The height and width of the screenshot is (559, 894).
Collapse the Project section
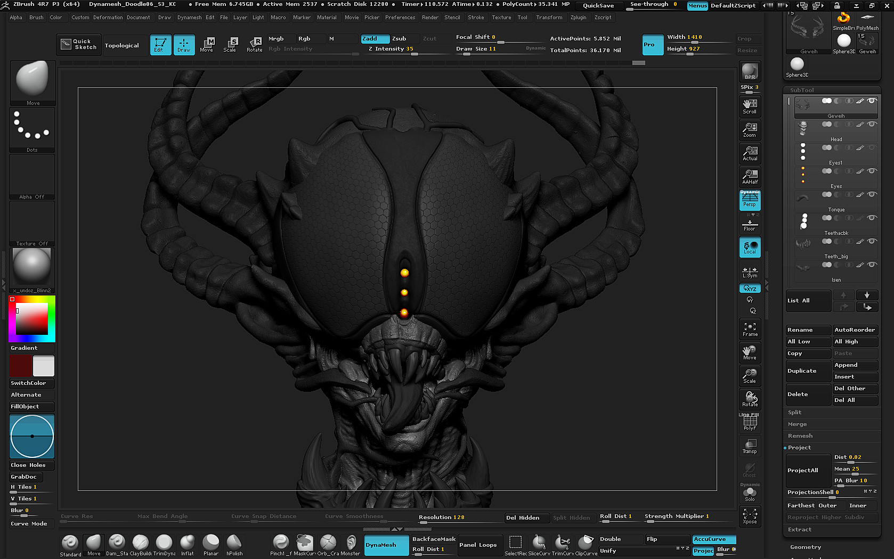point(799,447)
